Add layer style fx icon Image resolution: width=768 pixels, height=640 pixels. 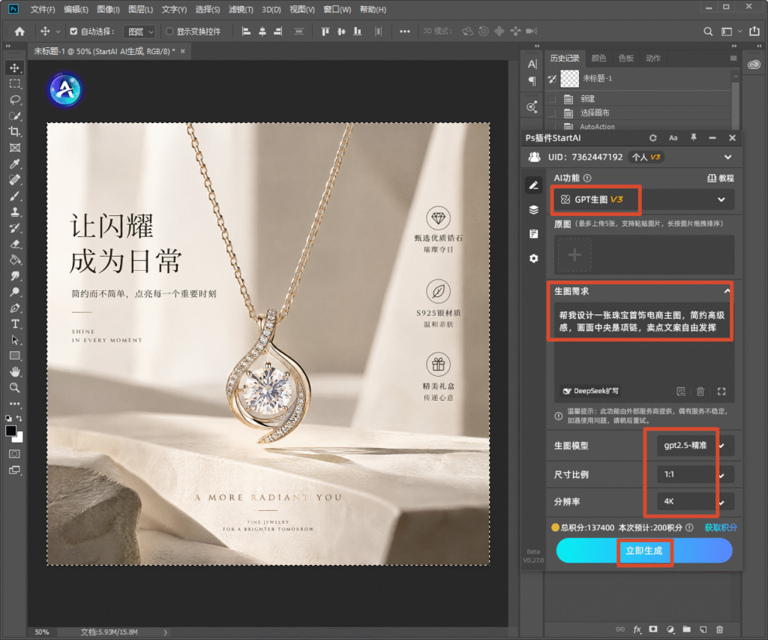pyautogui.click(x=637, y=629)
